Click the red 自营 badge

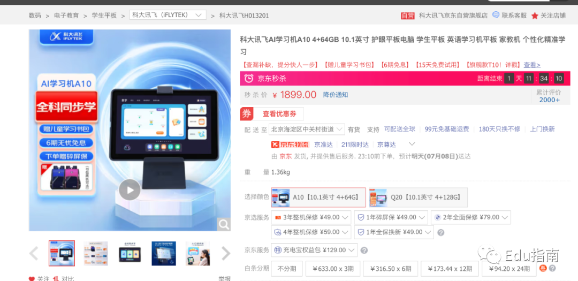pos(408,16)
